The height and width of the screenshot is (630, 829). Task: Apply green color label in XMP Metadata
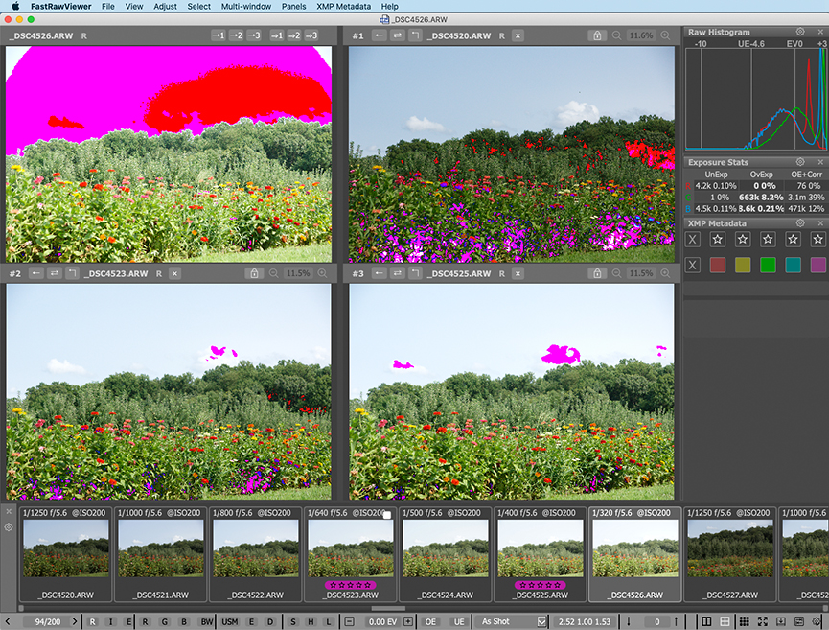[768, 265]
